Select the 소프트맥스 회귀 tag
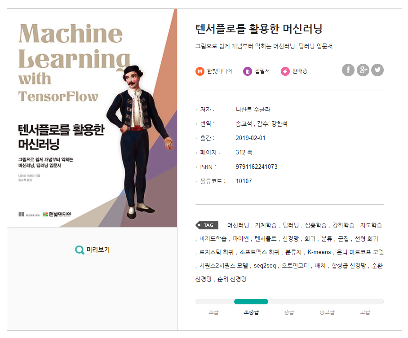This screenshot has width=408, height=338. (x=259, y=252)
